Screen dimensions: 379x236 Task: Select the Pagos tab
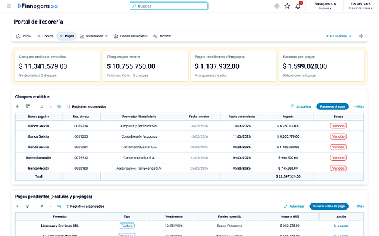(x=66, y=36)
